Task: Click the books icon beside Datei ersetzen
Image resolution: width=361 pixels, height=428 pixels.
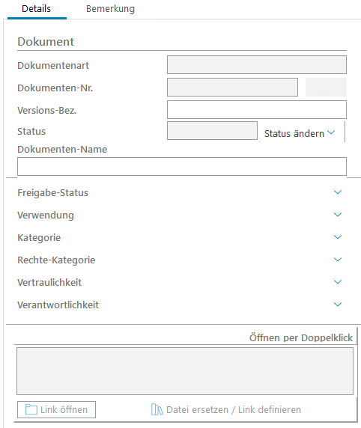Action: [x=157, y=409]
